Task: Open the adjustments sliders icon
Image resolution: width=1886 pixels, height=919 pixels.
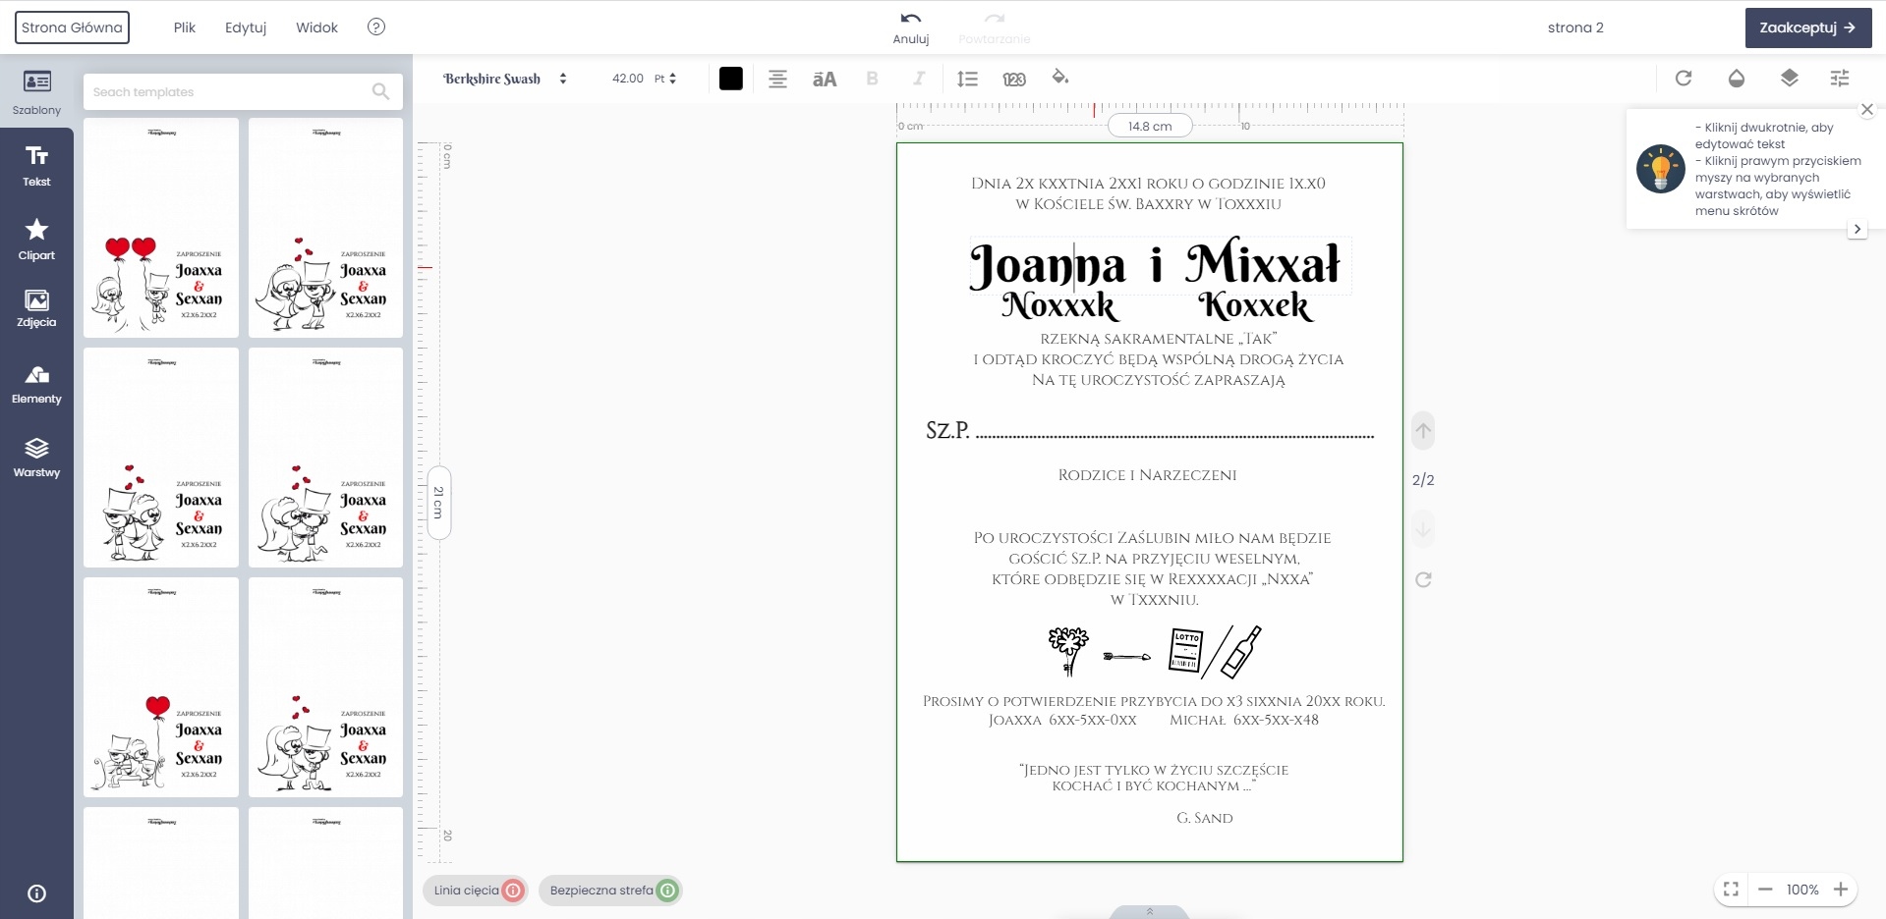Action: tap(1840, 78)
